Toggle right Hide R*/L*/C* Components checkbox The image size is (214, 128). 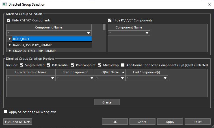[x=110, y=20]
